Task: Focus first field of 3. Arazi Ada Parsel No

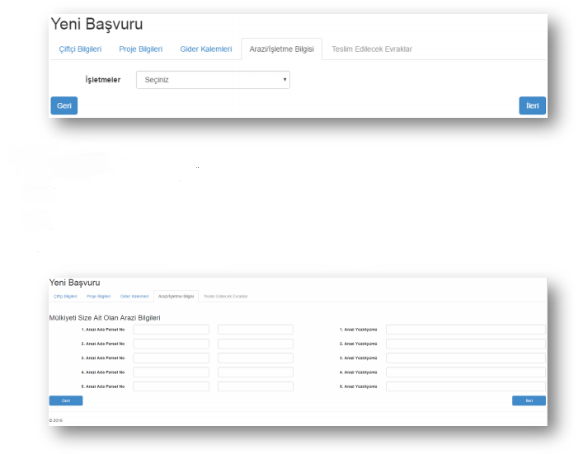Action: pyautogui.click(x=171, y=358)
